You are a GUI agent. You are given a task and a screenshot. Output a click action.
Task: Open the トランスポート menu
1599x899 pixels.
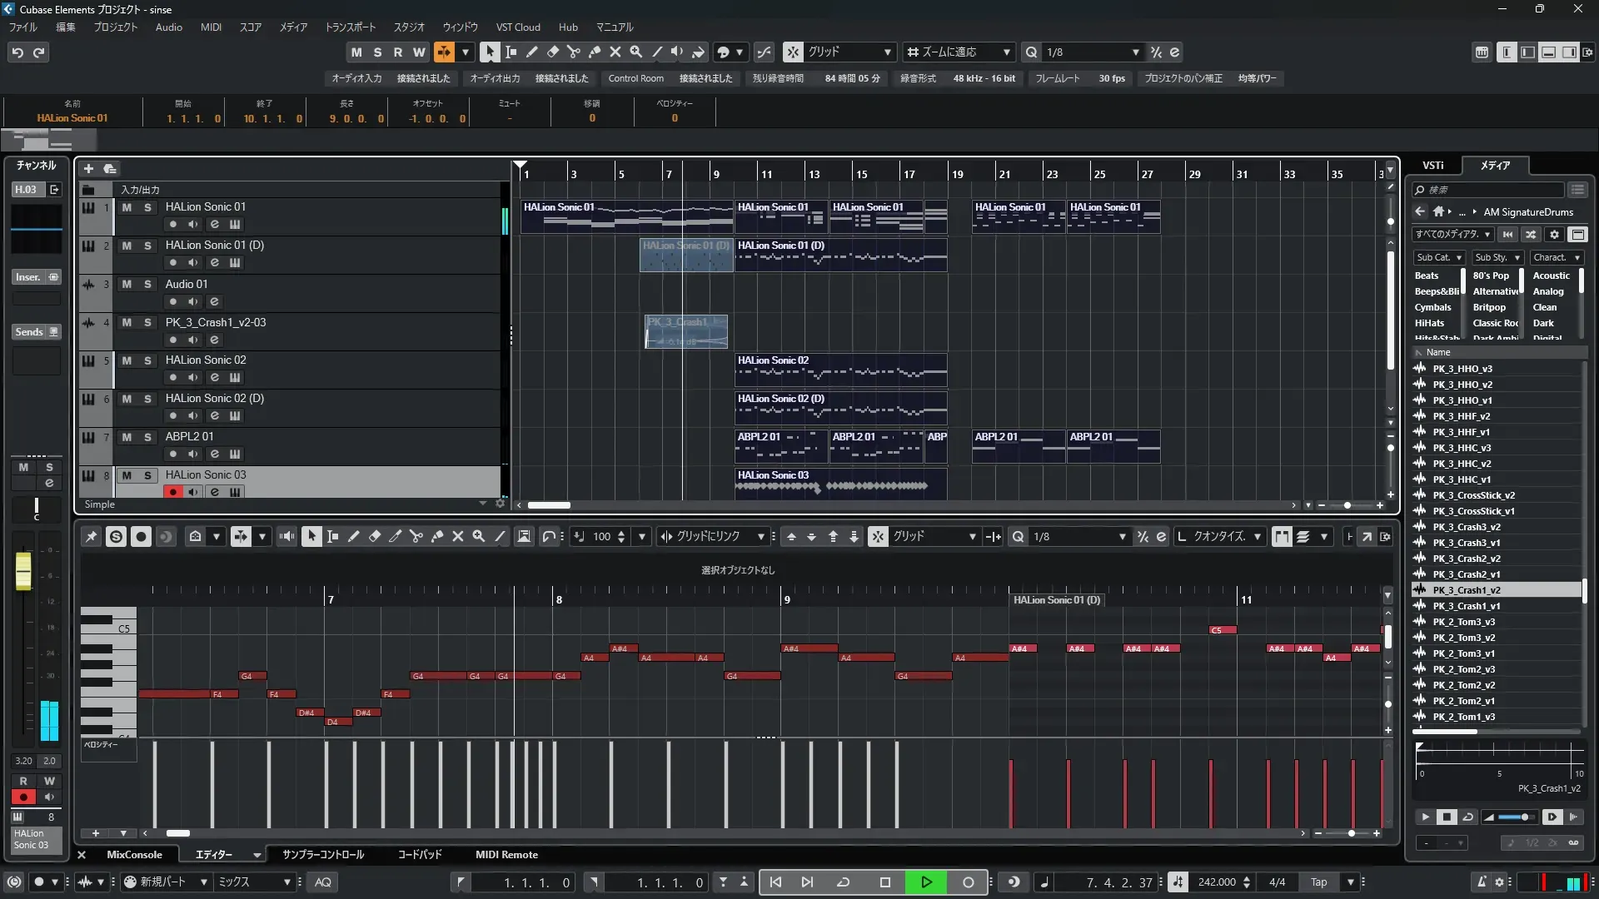(x=350, y=27)
